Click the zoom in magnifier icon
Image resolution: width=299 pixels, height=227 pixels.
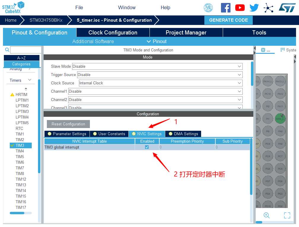[x=266, y=215]
